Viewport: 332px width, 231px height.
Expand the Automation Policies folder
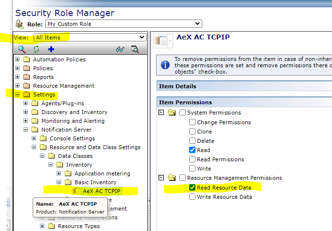click(x=18, y=59)
